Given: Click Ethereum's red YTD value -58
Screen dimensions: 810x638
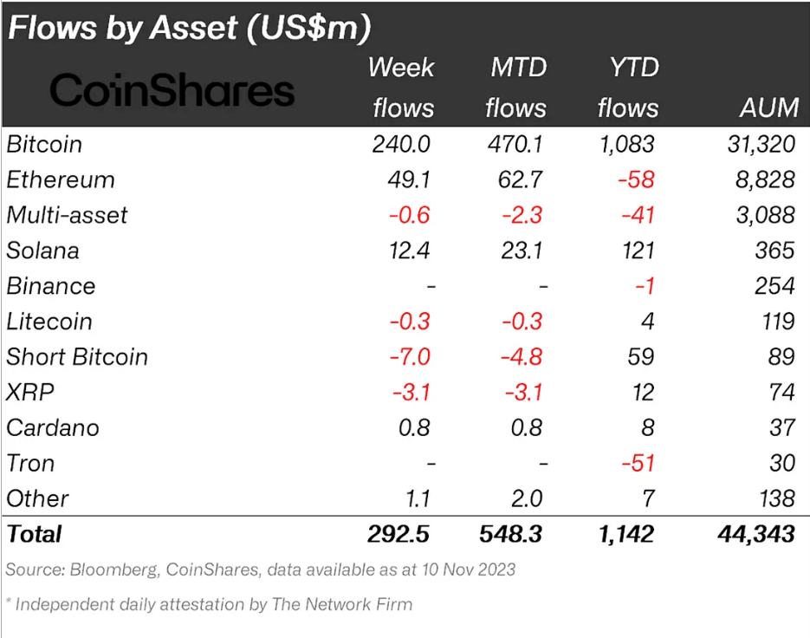Looking at the screenshot, I should click(636, 180).
